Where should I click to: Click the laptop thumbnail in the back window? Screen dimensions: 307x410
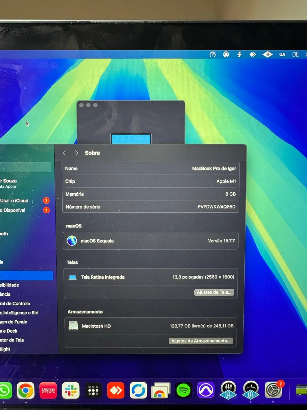pyautogui.click(x=131, y=139)
